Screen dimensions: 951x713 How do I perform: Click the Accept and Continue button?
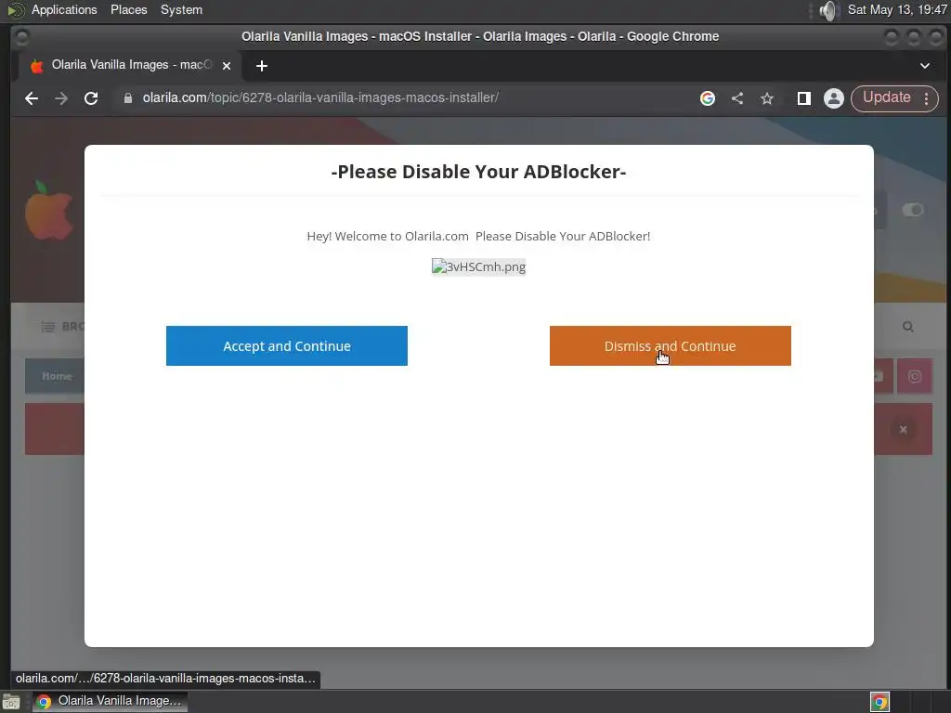[287, 345]
